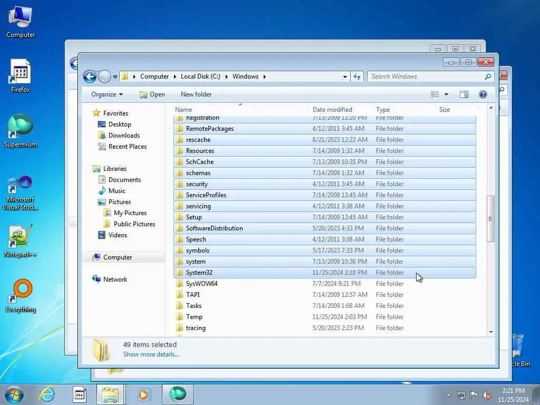540x405 pixels.
Task: Go back with the Explorer back arrow
Action: pyautogui.click(x=90, y=76)
